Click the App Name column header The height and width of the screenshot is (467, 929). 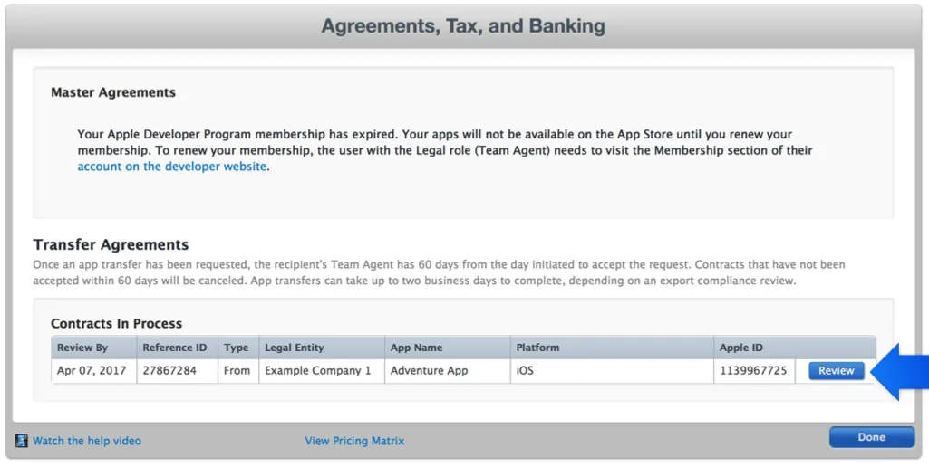(448, 348)
